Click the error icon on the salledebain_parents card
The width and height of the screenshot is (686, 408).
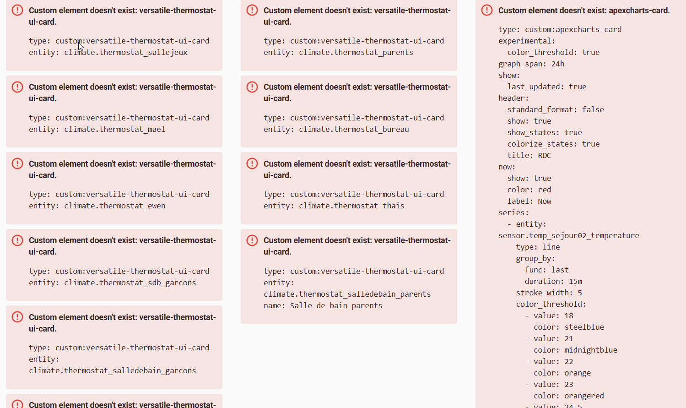coord(252,240)
